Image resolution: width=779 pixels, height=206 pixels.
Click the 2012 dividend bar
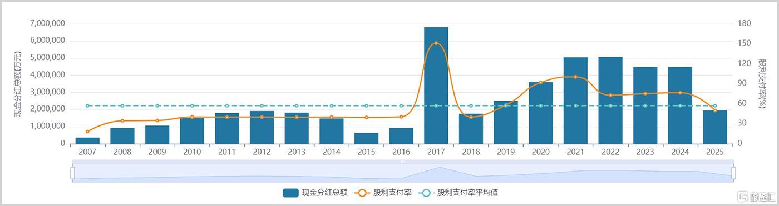click(262, 128)
